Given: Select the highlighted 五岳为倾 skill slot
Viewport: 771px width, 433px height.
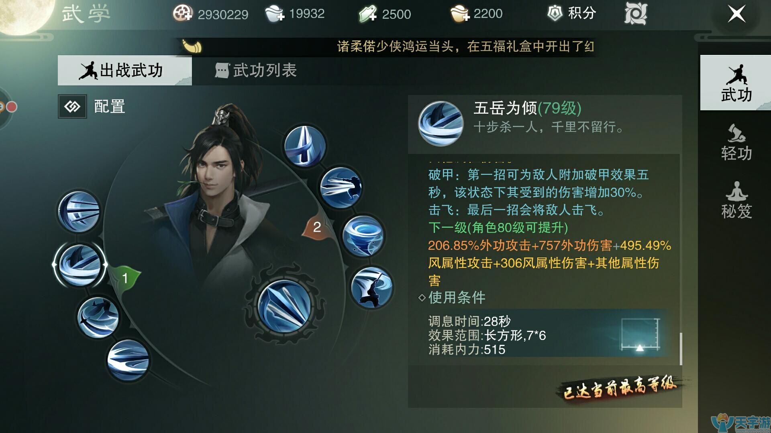Looking at the screenshot, I should [x=80, y=265].
